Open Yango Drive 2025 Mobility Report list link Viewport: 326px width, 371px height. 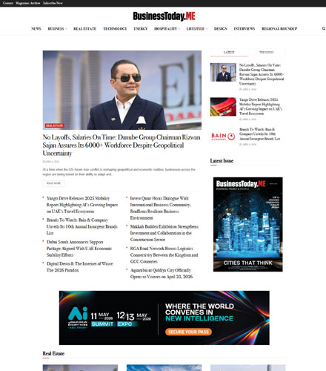pos(82,205)
